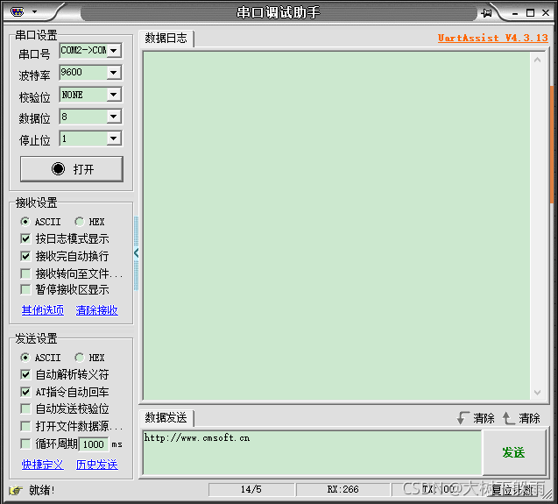Open the 快捷定义 link
558x504 pixels.
pos(43,465)
